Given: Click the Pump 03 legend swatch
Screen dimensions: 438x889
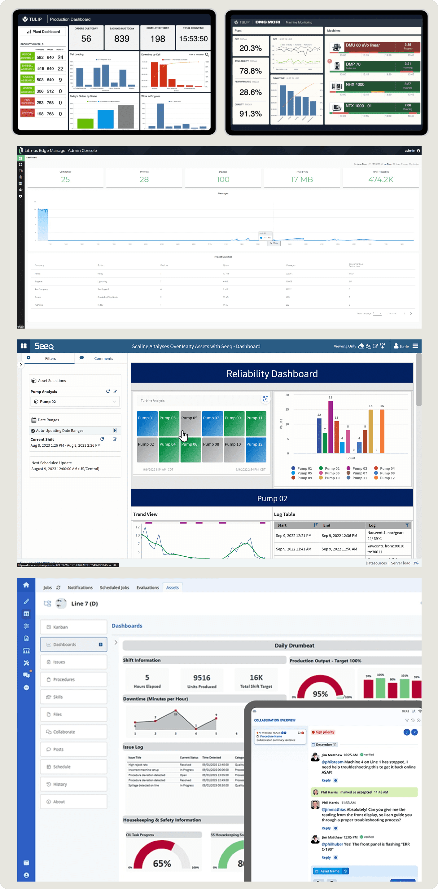Looking at the screenshot, I should [x=348, y=468].
